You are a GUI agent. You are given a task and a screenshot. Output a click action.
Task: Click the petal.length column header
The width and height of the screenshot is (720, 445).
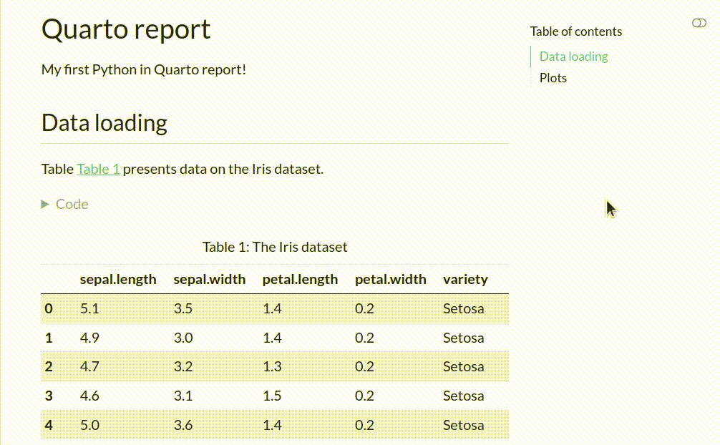tap(300, 279)
